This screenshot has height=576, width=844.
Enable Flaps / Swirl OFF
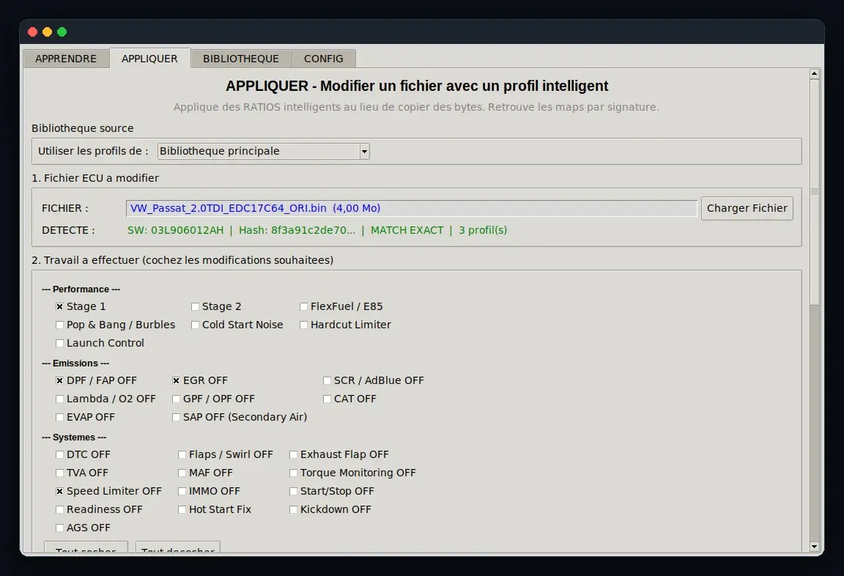(x=182, y=455)
